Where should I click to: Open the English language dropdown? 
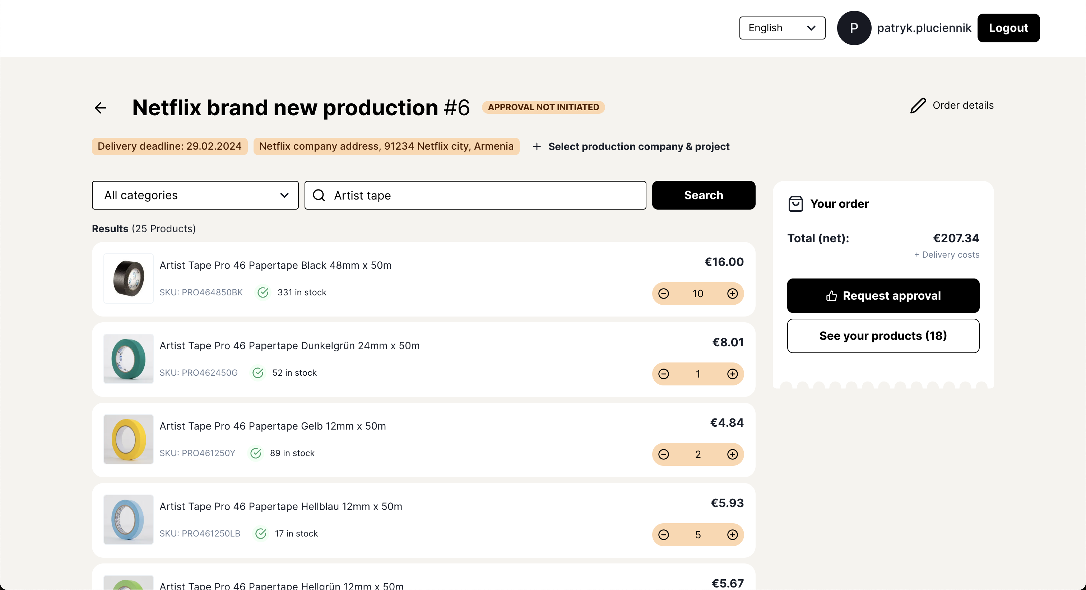783,28
